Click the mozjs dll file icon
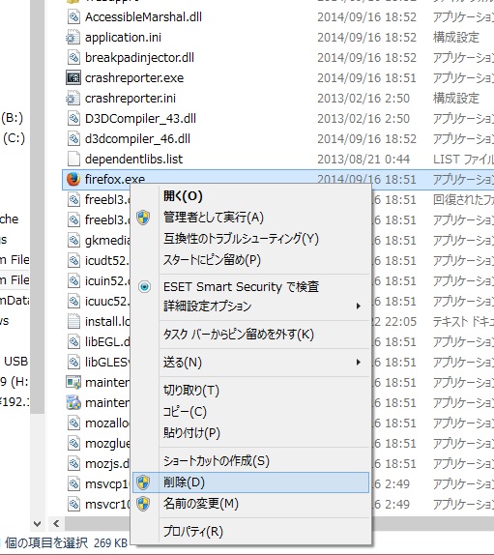Viewport: 494px width, 555px height. (x=73, y=463)
